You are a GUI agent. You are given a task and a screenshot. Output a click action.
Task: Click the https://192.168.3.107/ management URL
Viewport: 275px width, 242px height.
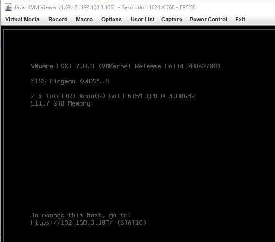72,223
